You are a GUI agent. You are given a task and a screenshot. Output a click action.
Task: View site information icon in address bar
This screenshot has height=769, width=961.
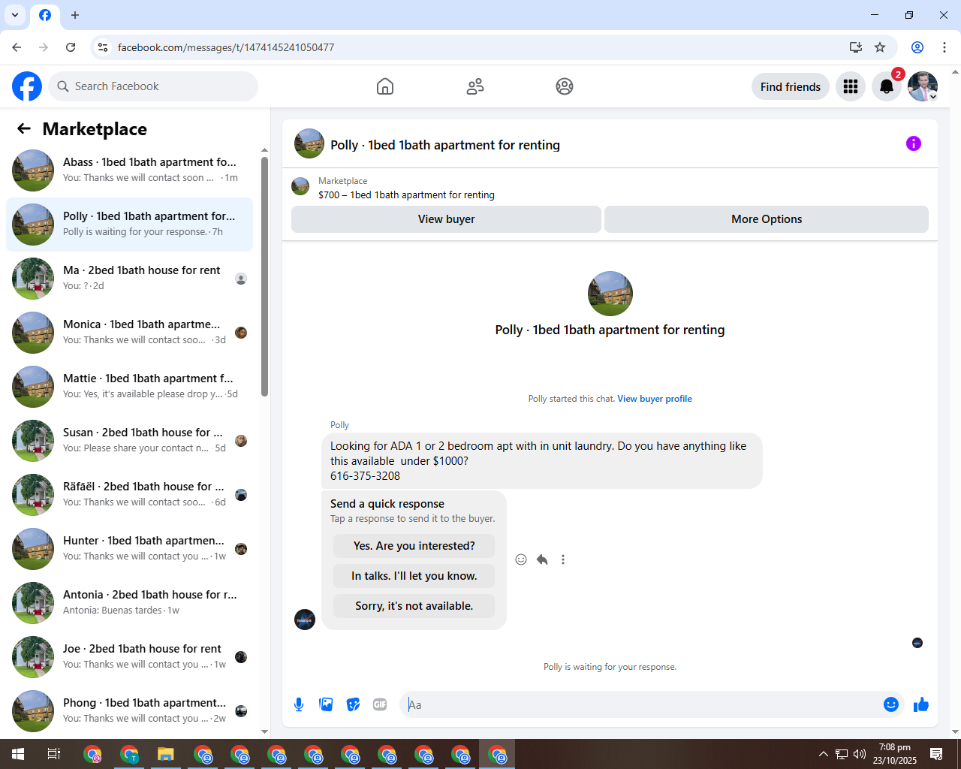[103, 47]
